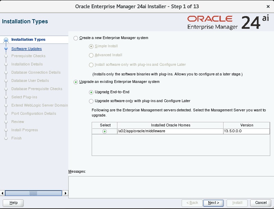Click the Installation Types step in sidebar
The height and width of the screenshot is (209, 274).
tap(28, 39)
